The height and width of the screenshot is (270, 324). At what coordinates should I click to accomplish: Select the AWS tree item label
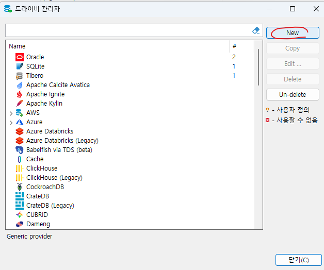click(x=33, y=113)
